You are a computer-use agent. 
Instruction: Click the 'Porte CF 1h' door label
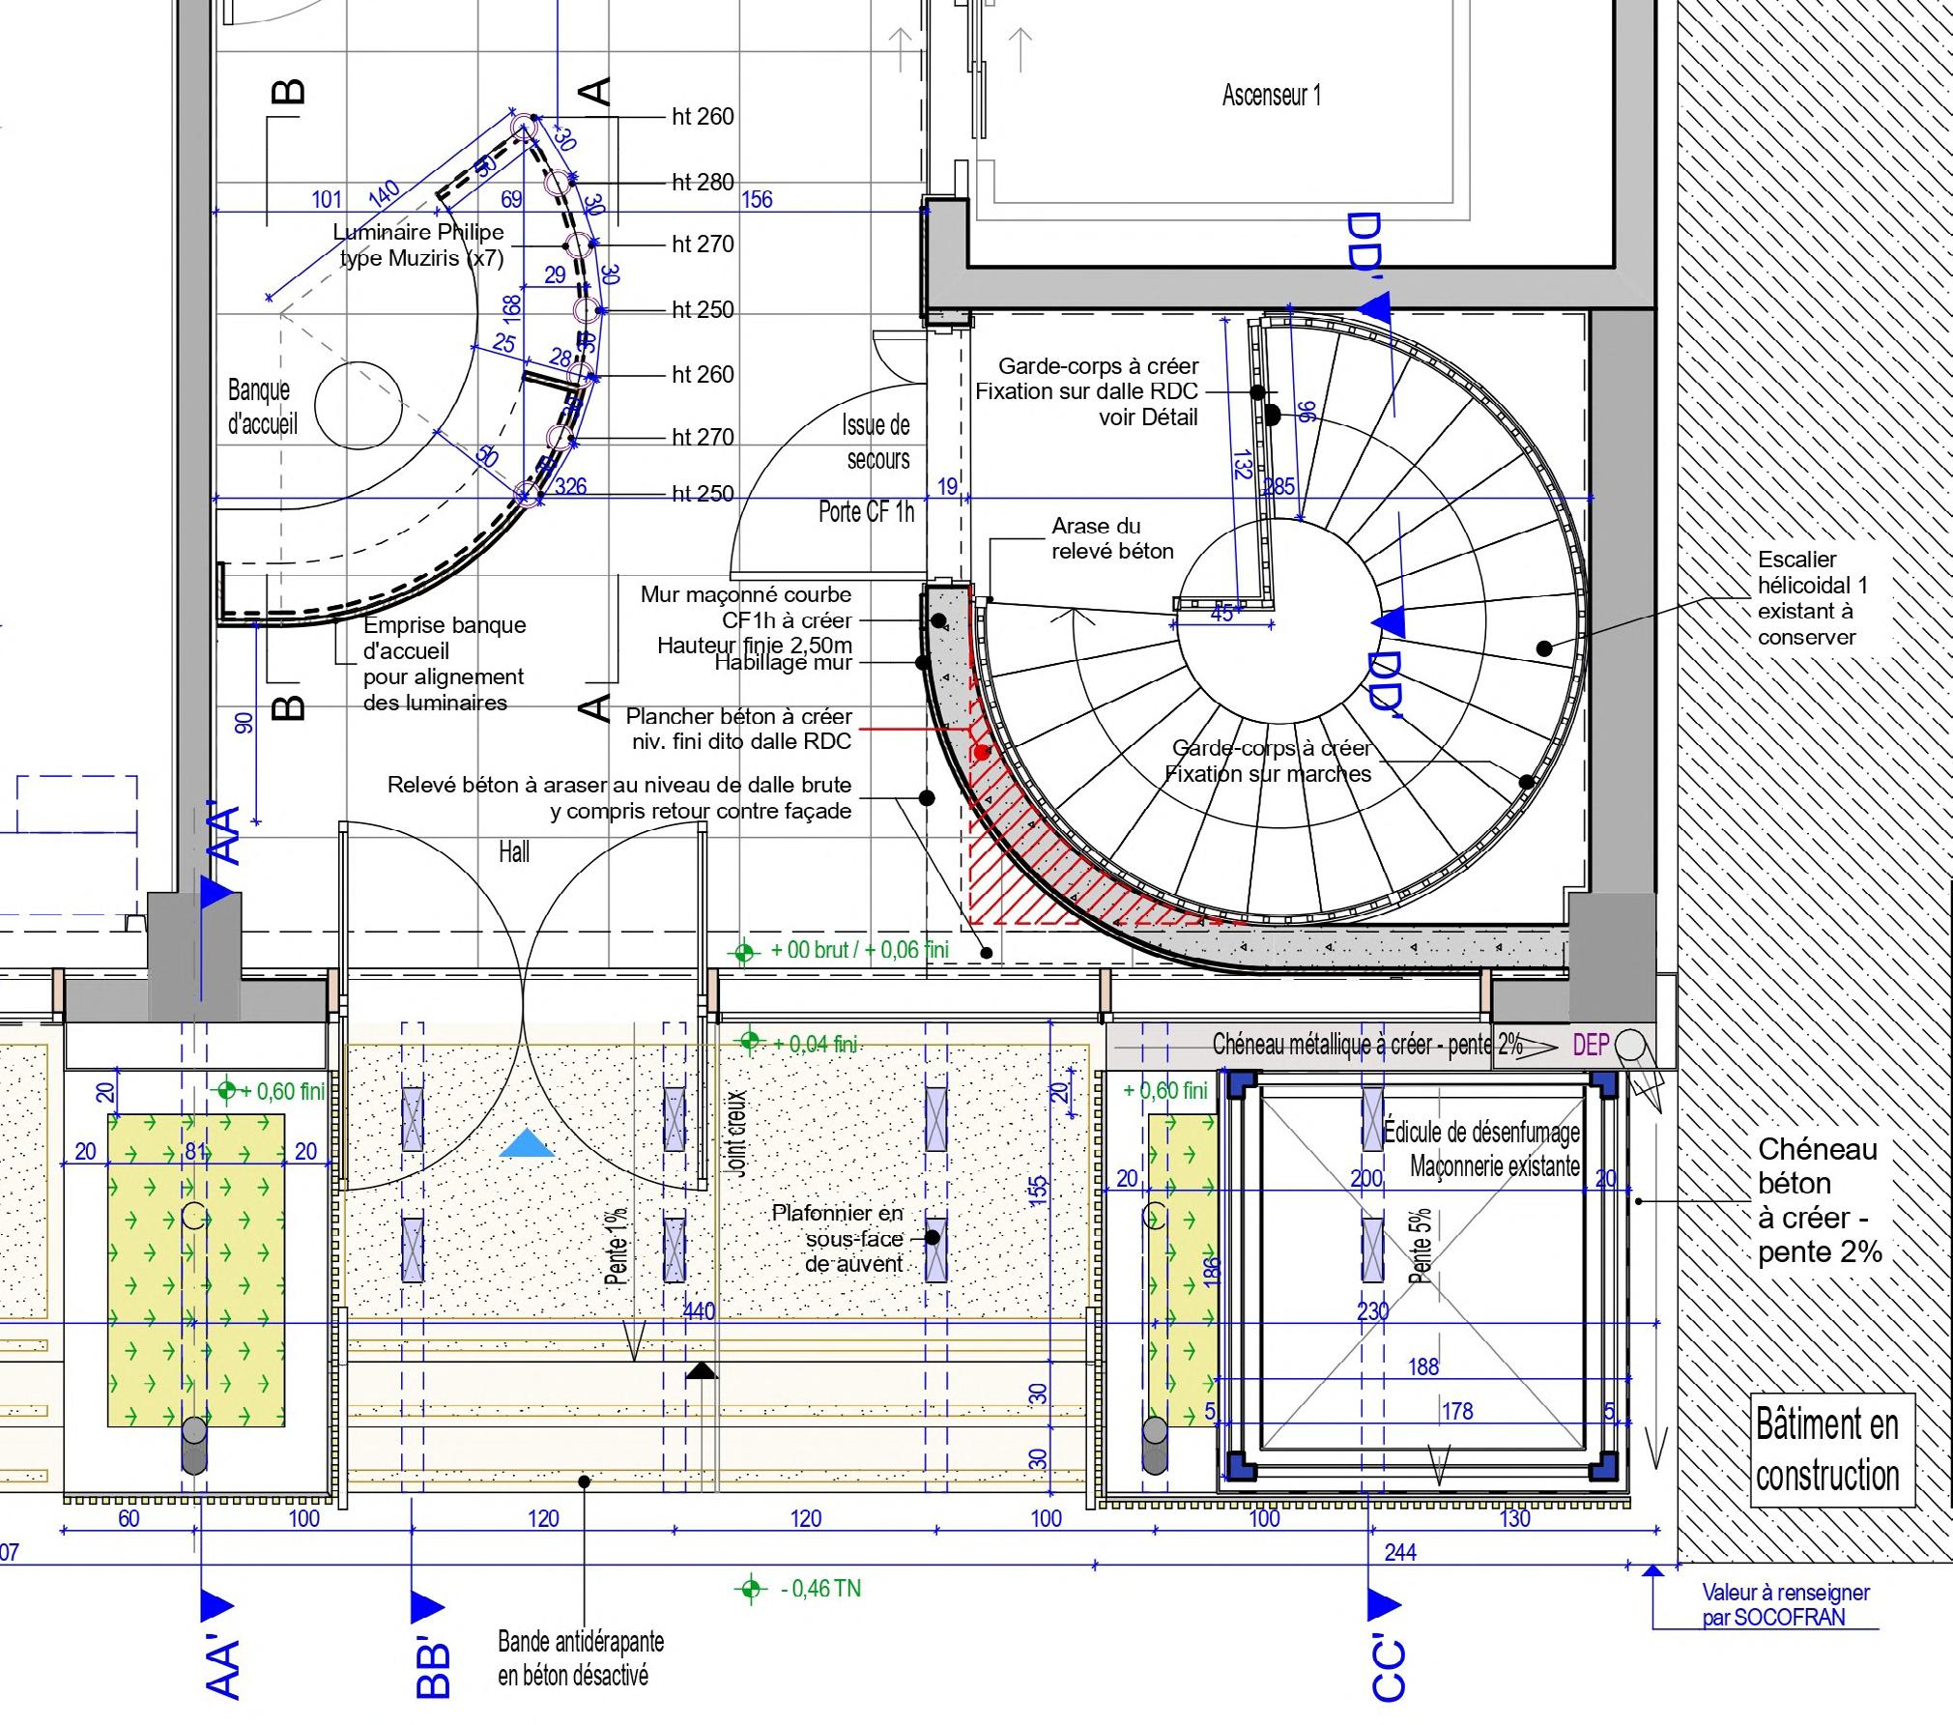pos(866,511)
